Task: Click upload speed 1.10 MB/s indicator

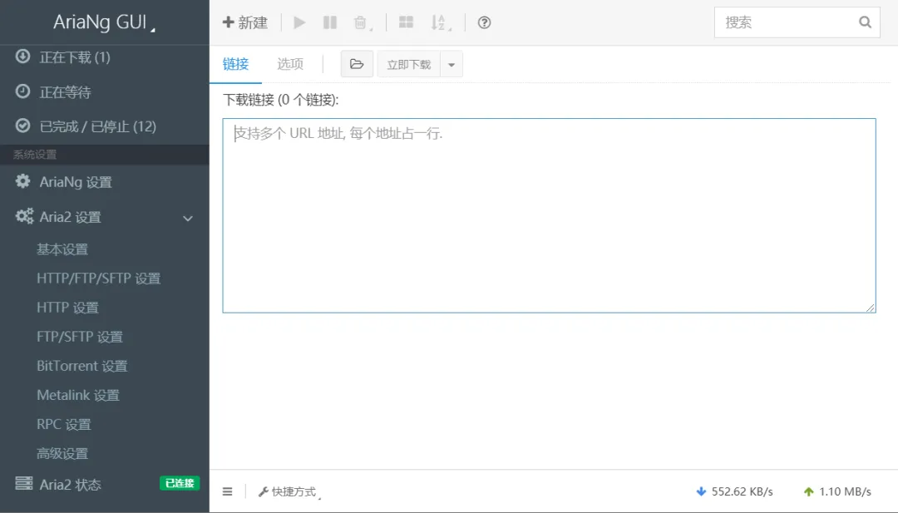Action: tap(837, 492)
